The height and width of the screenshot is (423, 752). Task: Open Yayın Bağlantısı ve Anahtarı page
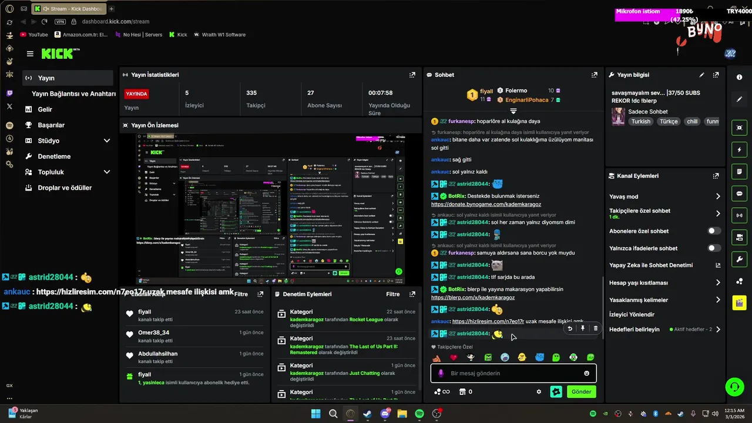[x=73, y=94]
